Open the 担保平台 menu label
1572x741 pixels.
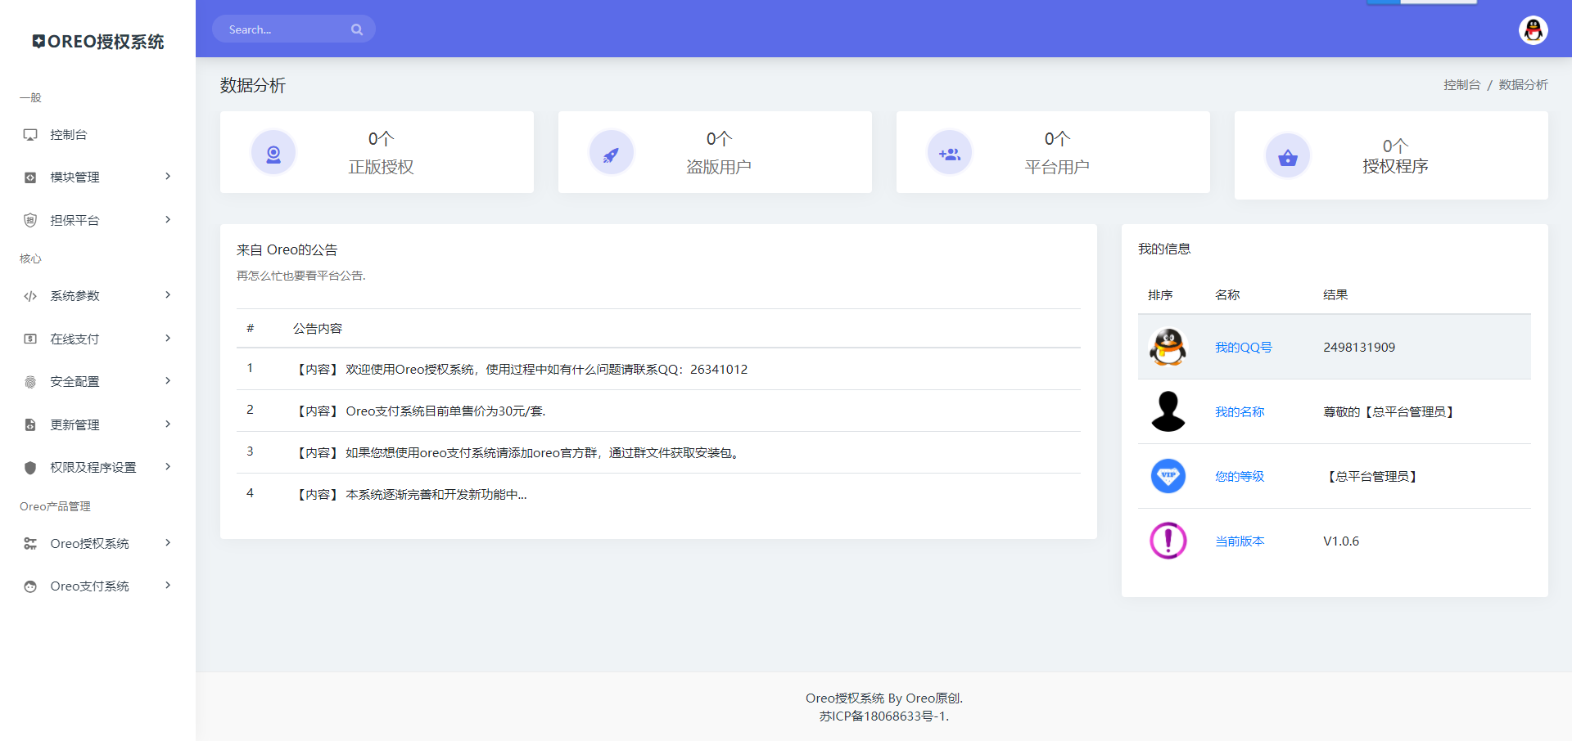tap(75, 220)
